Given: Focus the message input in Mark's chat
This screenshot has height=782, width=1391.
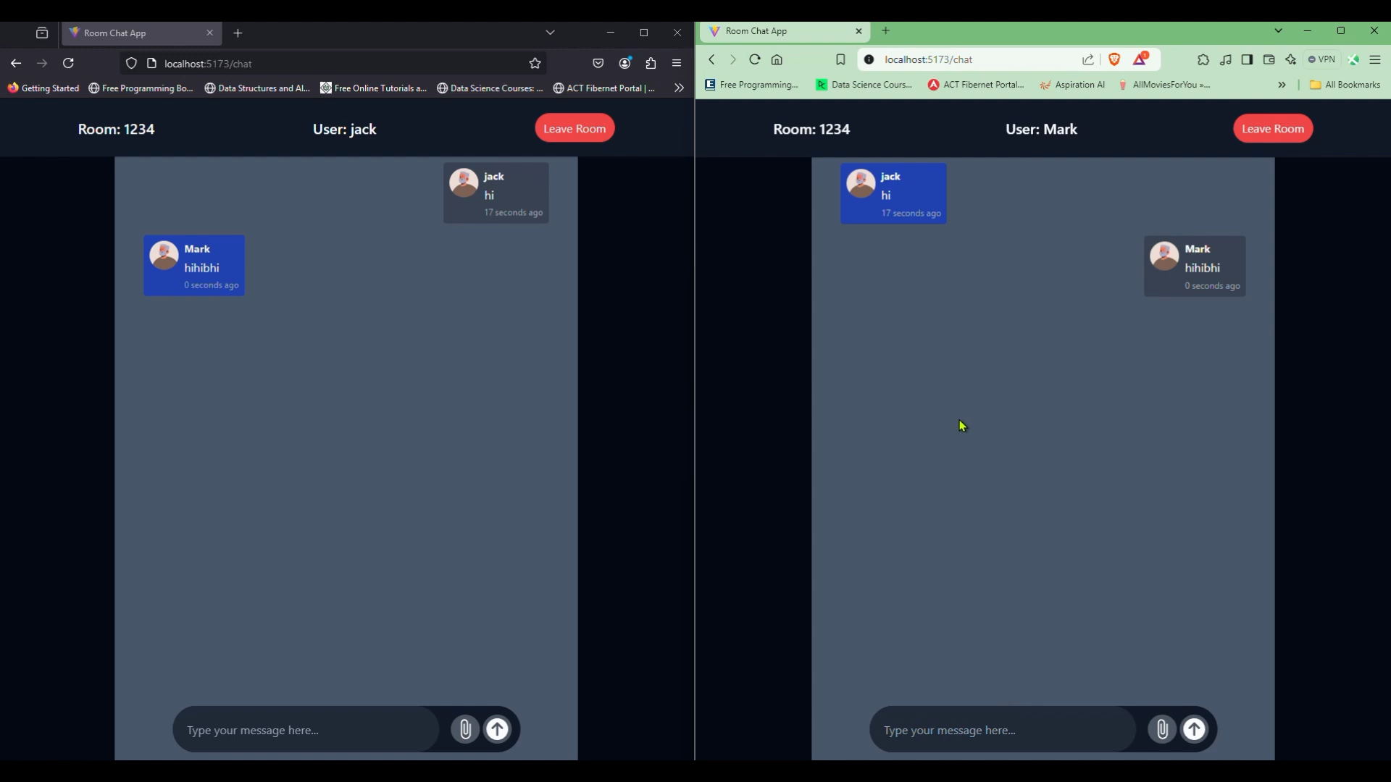Looking at the screenshot, I should 1003,730.
